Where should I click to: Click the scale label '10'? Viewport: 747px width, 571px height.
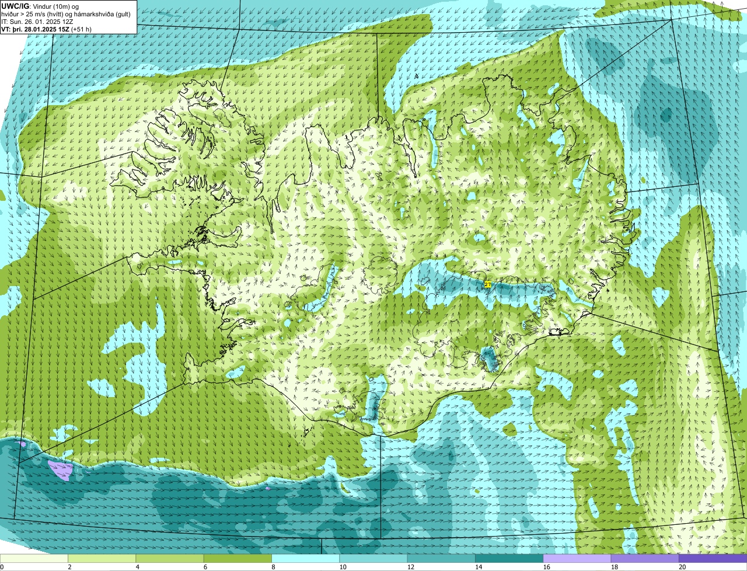[x=343, y=567]
